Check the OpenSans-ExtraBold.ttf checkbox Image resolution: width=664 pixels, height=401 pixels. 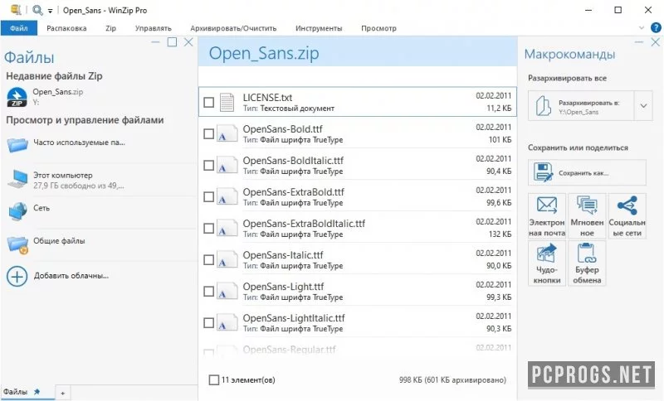pyautogui.click(x=209, y=197)
